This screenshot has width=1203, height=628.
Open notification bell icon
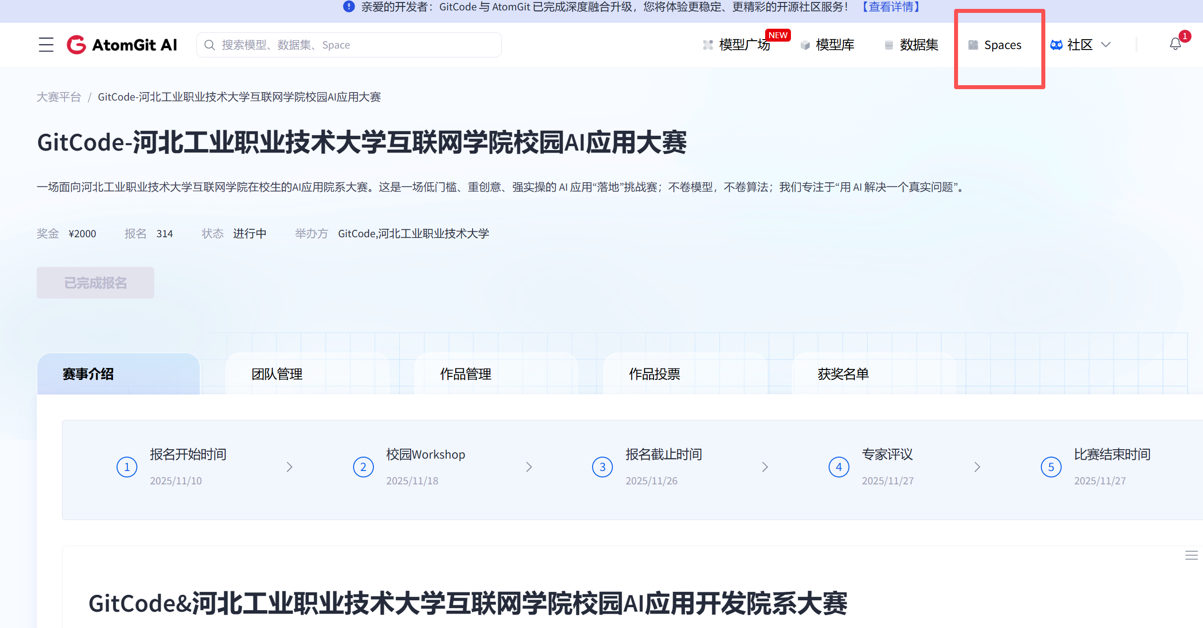point(1175,44)
